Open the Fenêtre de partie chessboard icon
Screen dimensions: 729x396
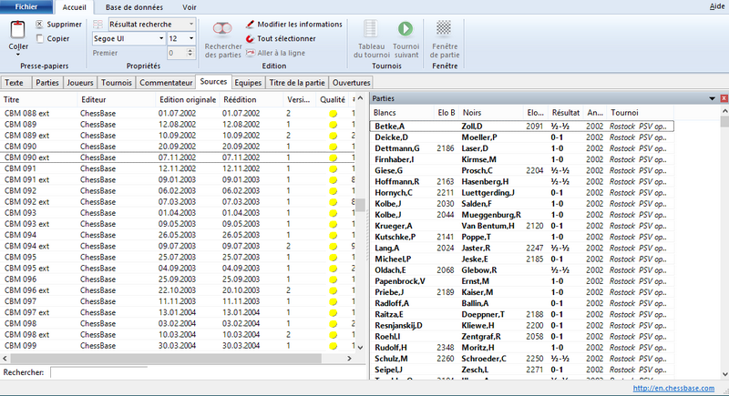tap(444, 28)
